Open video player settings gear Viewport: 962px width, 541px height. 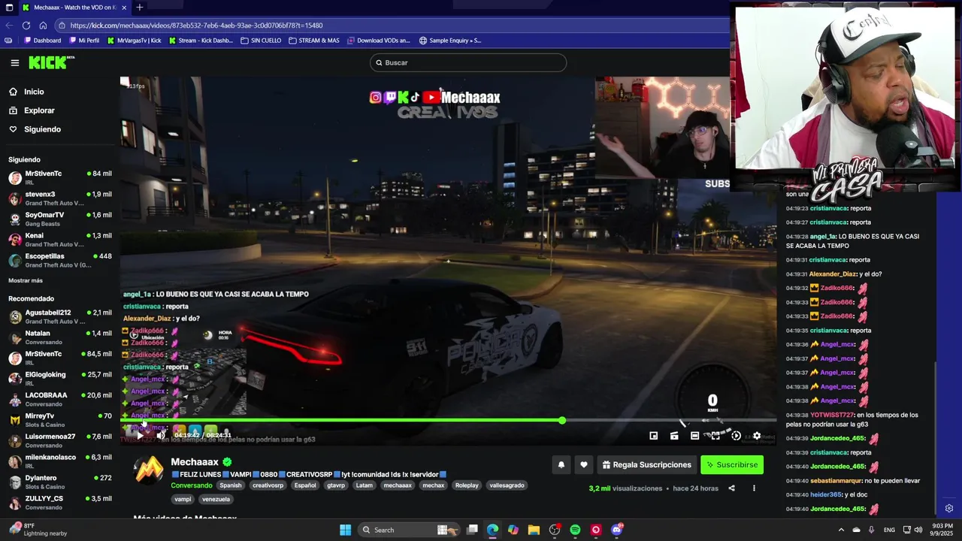(x=757, y=435)
